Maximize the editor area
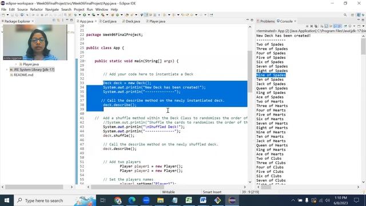The height and width of the screenshot is (206, 366). click(x=252, y=21)
